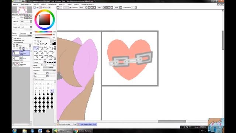
Task: Open Windows Start button
Action: click(x=15, y=131)
